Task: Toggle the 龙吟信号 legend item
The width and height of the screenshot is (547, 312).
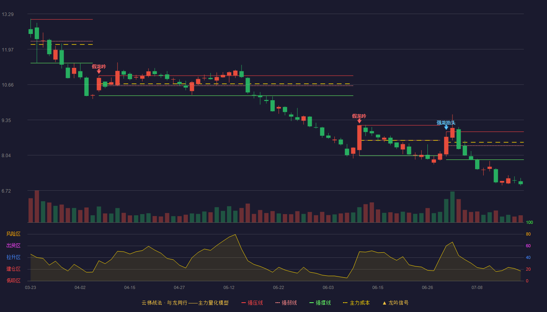Action: pyautogui.click(x=395, y=303)
